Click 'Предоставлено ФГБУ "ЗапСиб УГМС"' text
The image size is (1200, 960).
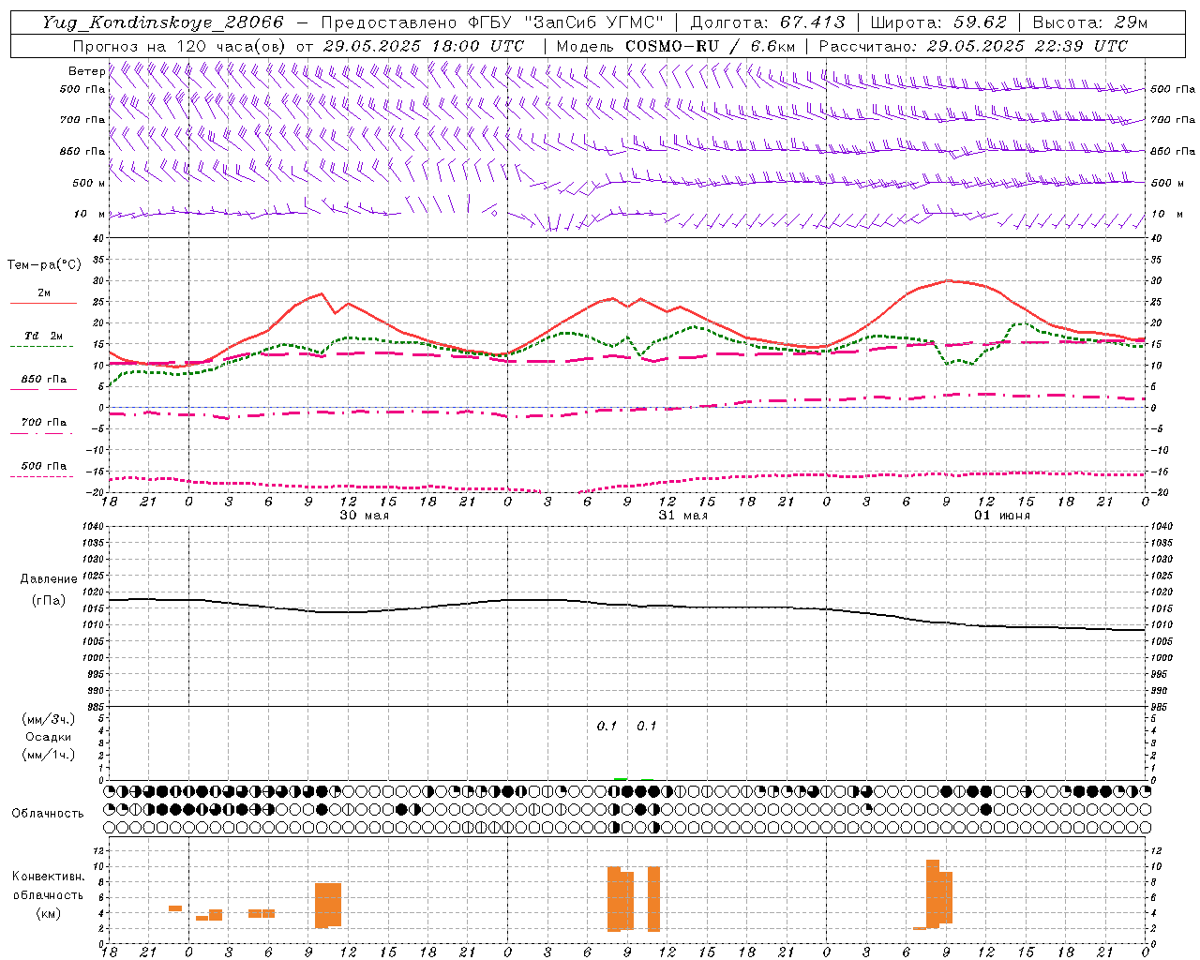click(x=492, y=22)
